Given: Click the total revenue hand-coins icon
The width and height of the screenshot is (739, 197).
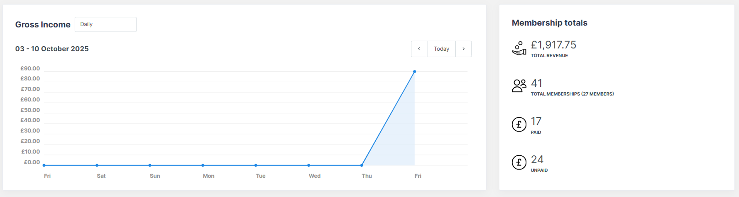Looking at the screenshot, I should click(x=519, y=48).
